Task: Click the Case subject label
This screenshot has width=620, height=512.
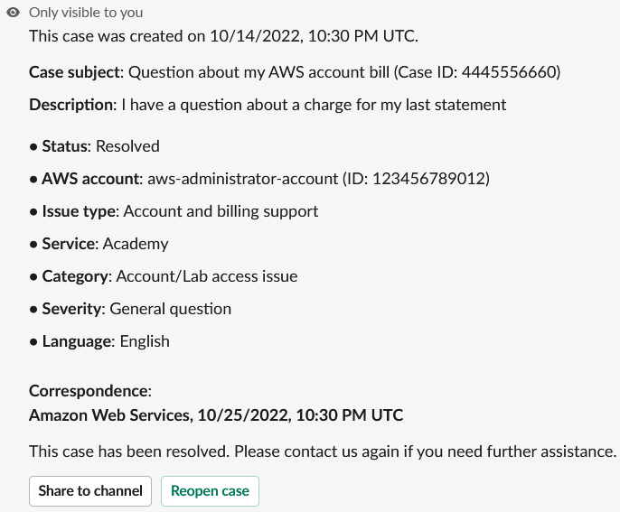Action: coord(74,71)
